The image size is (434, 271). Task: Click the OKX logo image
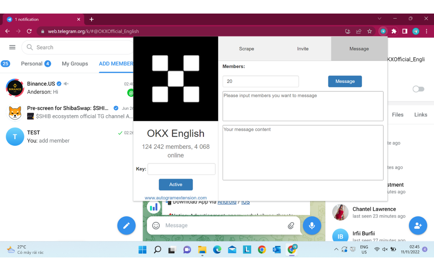point(176,79)
